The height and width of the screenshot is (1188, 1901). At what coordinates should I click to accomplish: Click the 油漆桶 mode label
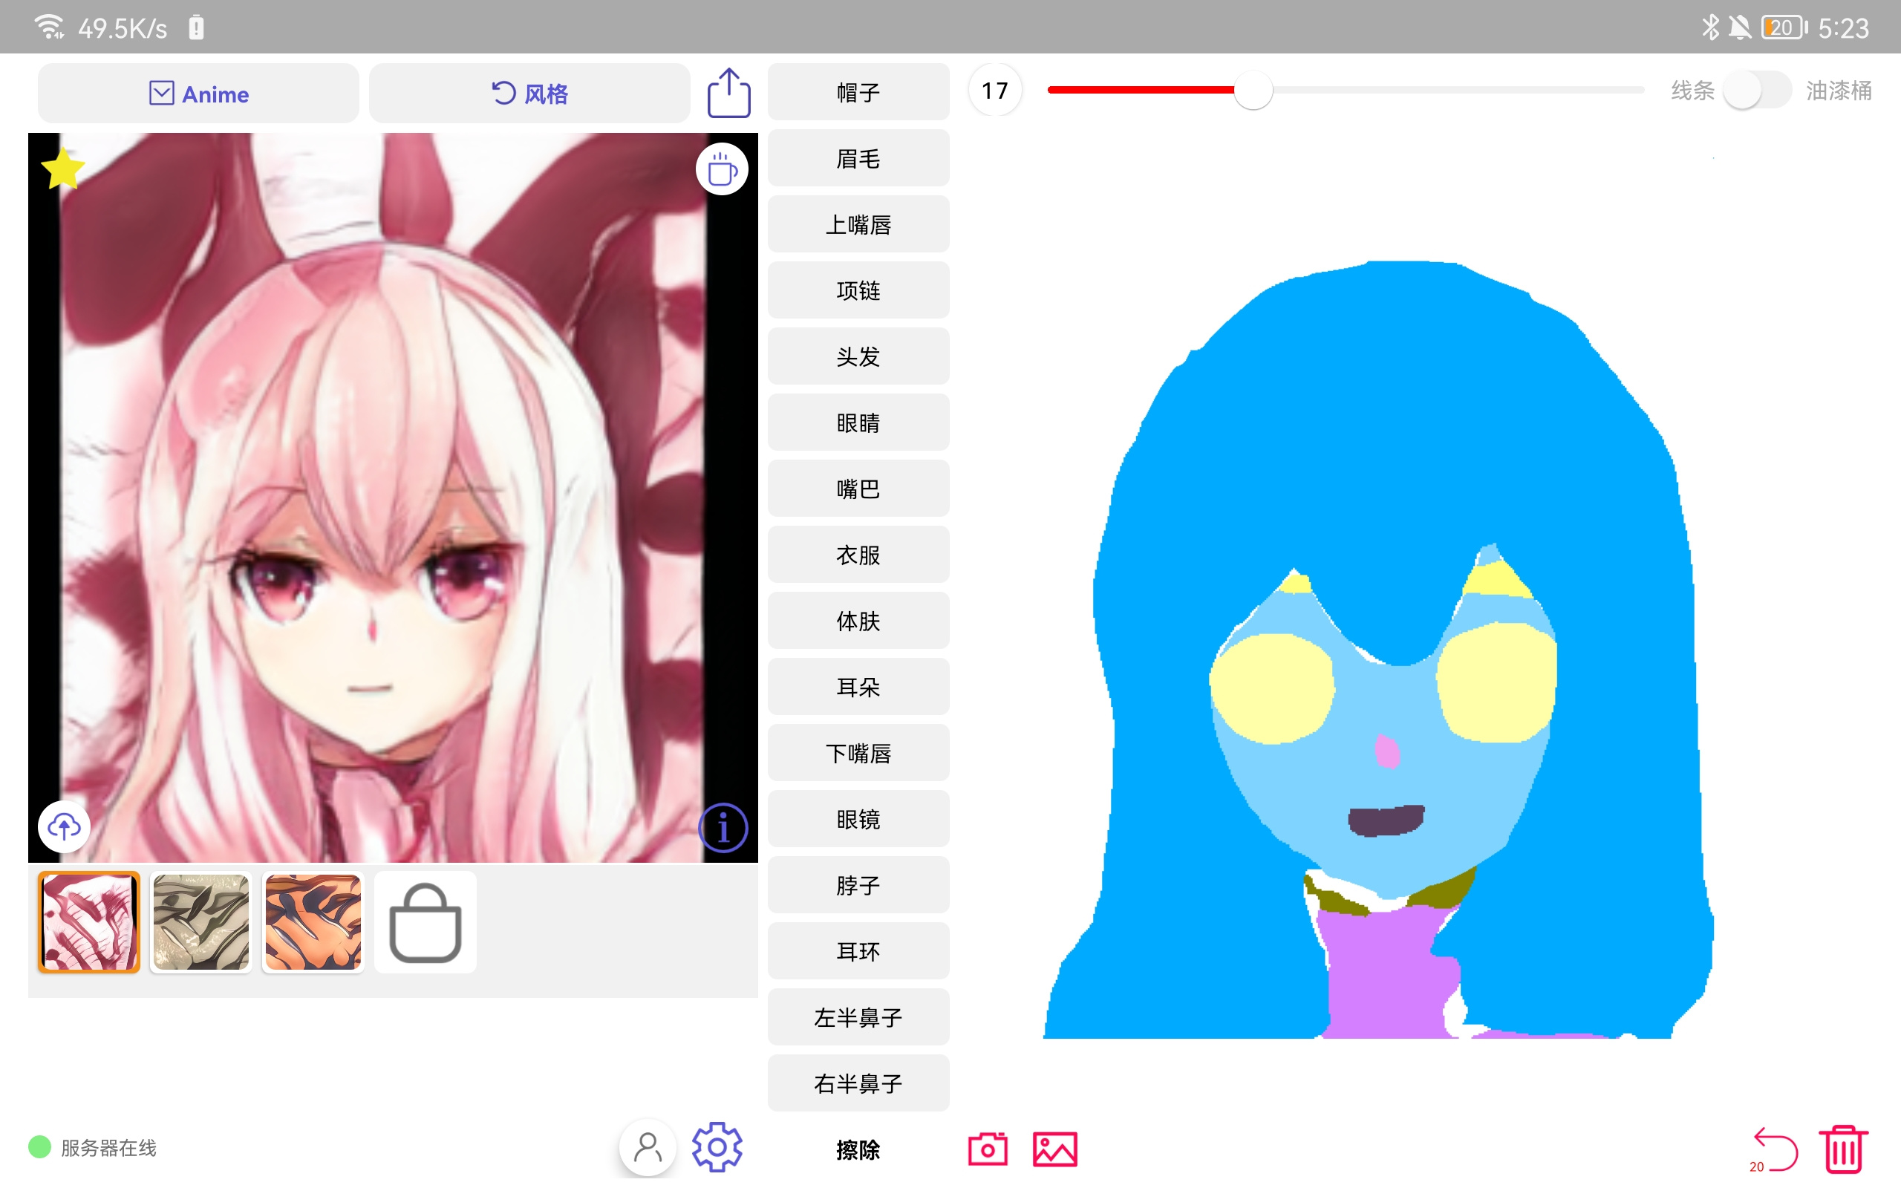pos(1838,91)
